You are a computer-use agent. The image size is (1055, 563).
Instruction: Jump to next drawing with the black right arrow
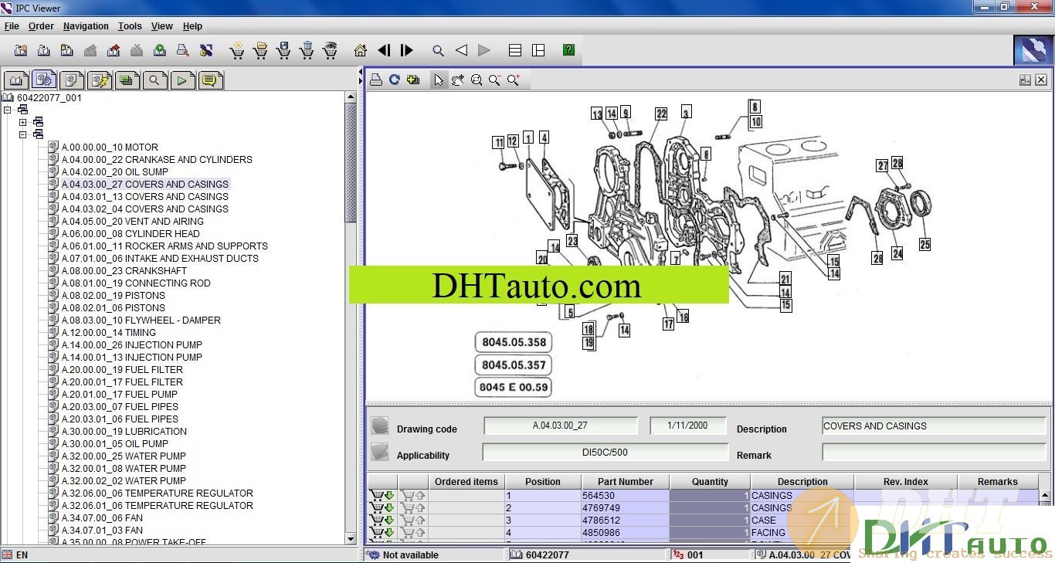coord(407,51)
